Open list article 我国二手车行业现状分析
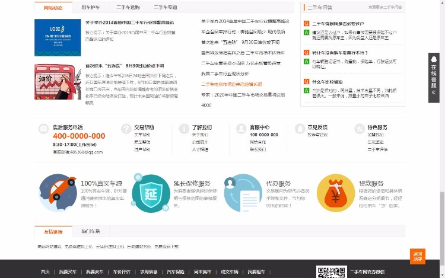The image size is (445, 278). (x=225, y=74)
